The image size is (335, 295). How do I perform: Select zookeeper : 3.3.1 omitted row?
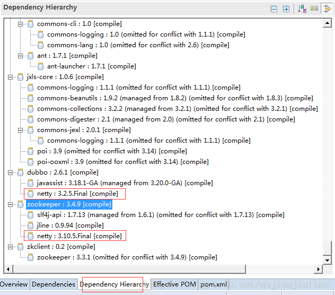tap(127, 257)
